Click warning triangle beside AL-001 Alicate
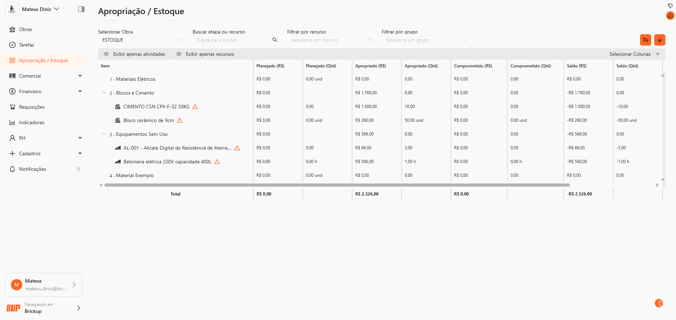The height and width of the screenshot is (320, 676). tap(237, 148)
